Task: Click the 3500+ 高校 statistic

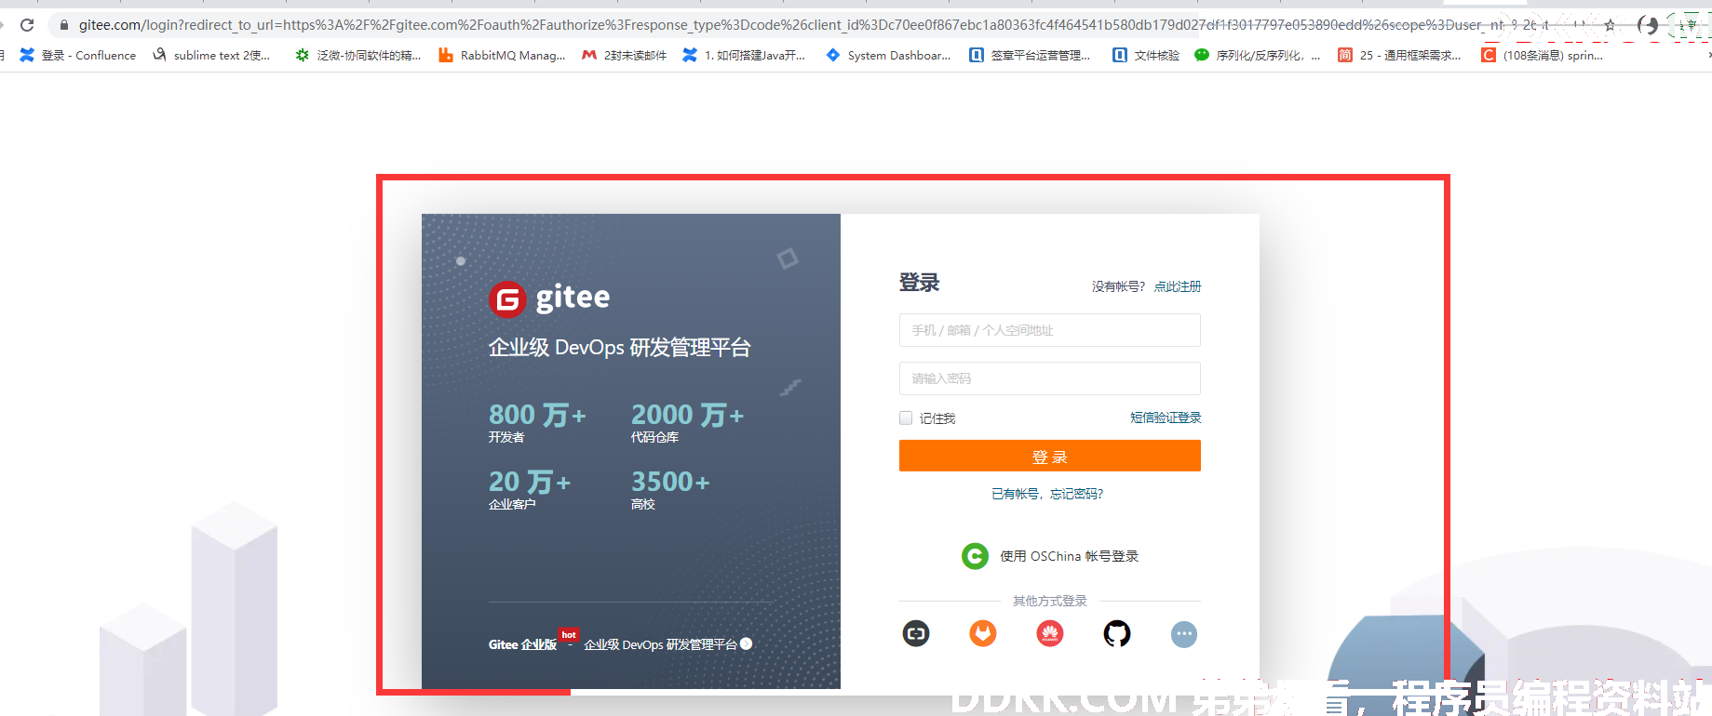Action: [670, 488]
